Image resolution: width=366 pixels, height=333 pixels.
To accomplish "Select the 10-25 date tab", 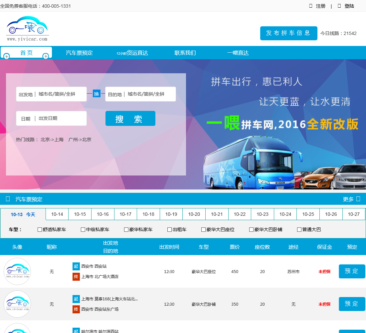I will tap(308, 214).
